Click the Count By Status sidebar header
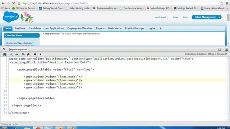Viewport: 230px width, 129px height. [x=22, y=35]
